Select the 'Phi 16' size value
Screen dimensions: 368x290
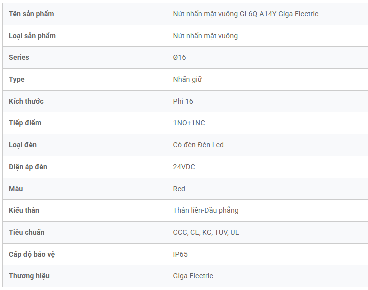[183, 101]
